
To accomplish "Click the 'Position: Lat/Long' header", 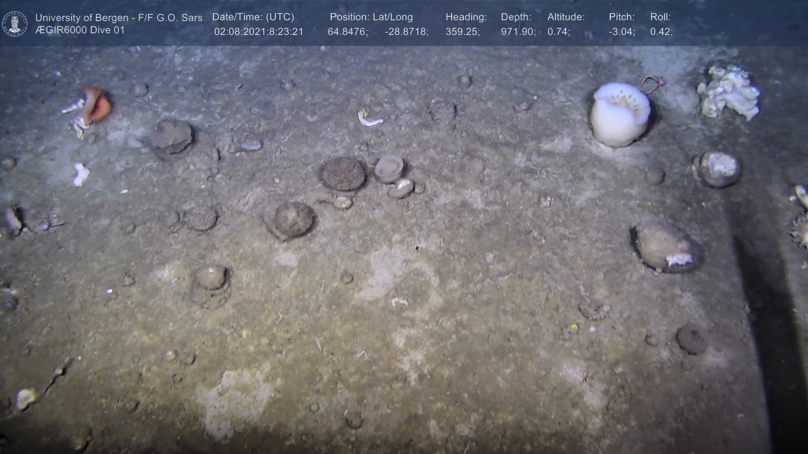I will tap(371, 17).
